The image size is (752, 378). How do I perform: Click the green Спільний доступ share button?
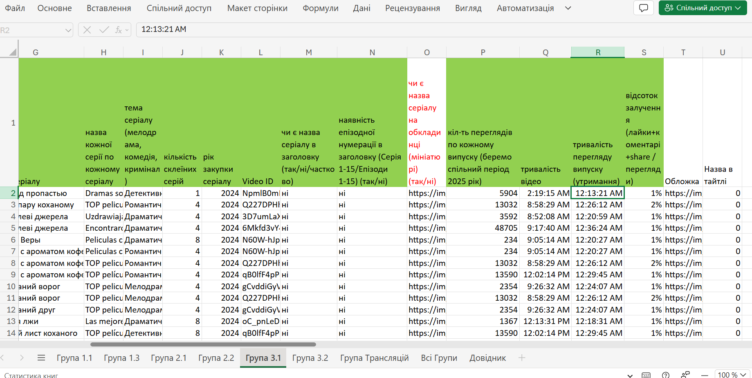[x=703, y=8]
